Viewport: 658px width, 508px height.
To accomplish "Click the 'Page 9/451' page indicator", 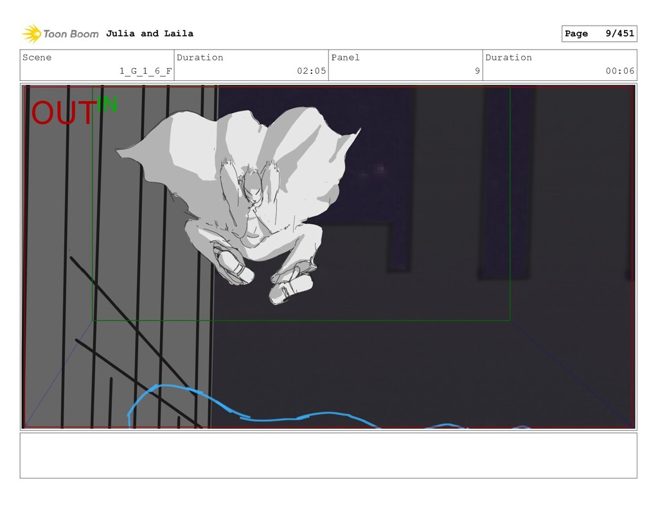I will coord(599,33).
